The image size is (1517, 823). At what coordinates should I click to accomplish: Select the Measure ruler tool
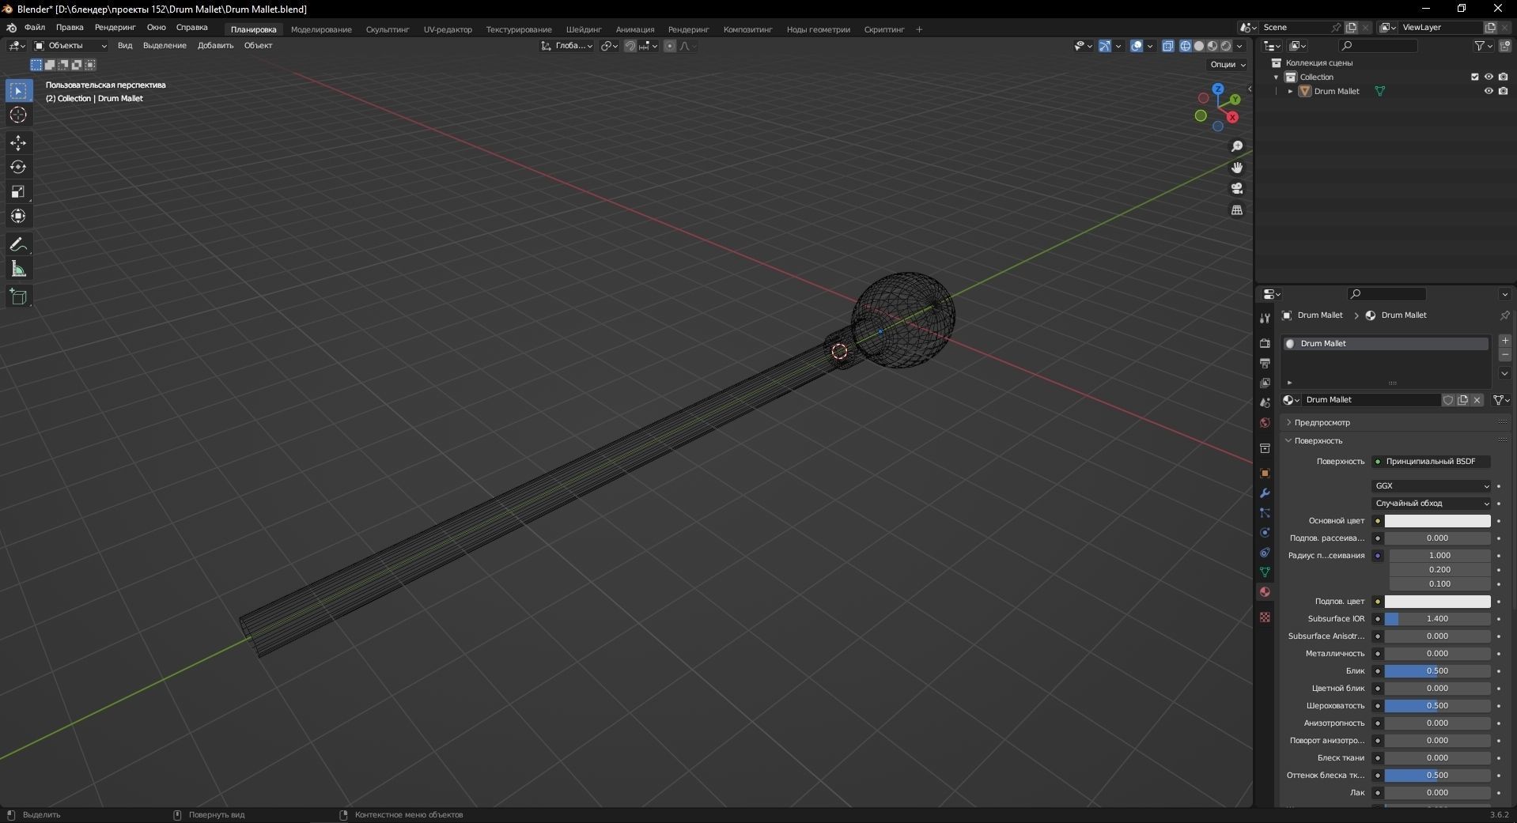pyautogui.click(x=18, y=270)
